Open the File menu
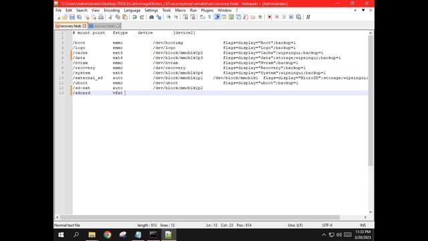Viewport: 428px width, 241px height. coord(58,11)
